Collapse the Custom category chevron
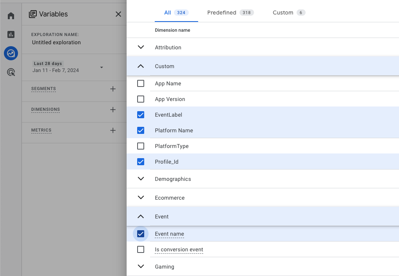The image size is (399, 276). [141, 66]
